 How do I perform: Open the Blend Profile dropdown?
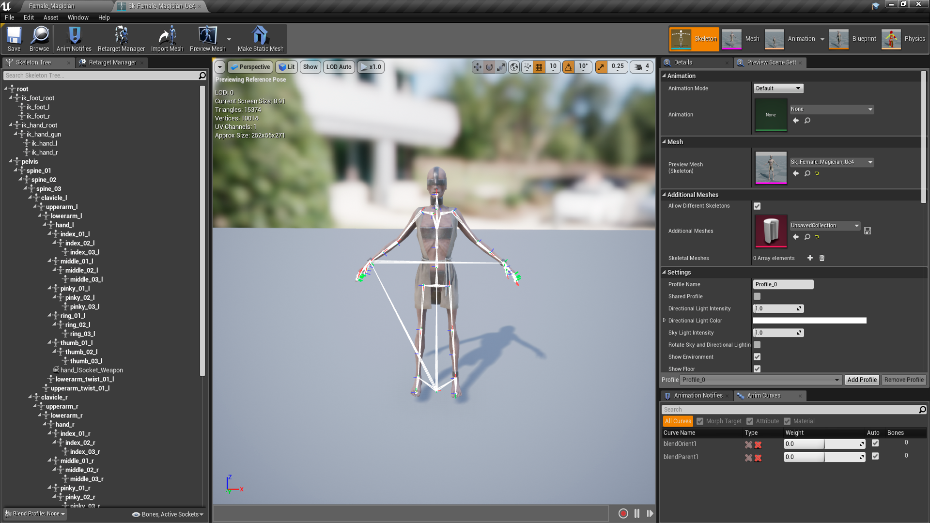(35, 514)
